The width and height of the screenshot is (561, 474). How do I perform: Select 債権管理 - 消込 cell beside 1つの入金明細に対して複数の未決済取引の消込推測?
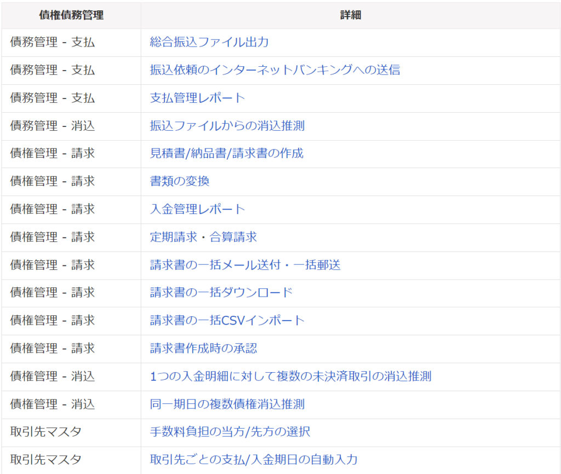71,376
